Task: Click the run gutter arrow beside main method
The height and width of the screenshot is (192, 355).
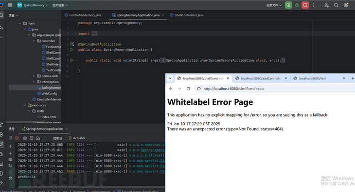Action: tap(72, 60)
